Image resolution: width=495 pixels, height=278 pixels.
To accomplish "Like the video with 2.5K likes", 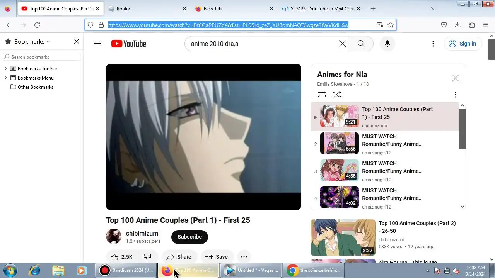I will point(121,257).
